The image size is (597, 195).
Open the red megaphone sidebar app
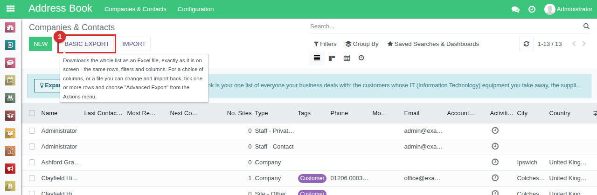(x=10, y=168)
